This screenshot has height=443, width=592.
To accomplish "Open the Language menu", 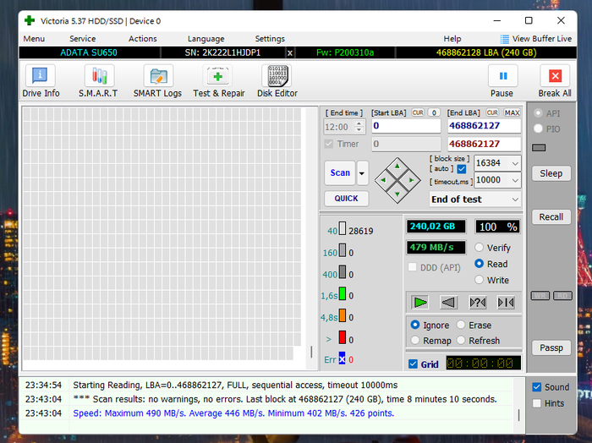I will click(x=206, y=39).
